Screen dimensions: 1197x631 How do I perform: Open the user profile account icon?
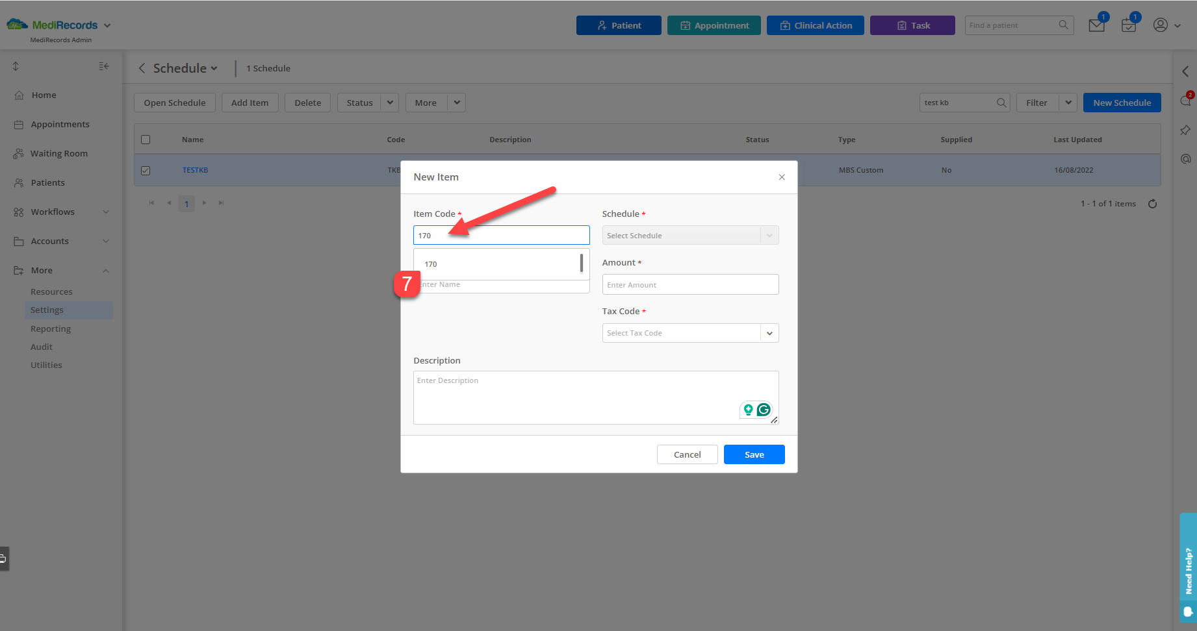[1160, 25]
